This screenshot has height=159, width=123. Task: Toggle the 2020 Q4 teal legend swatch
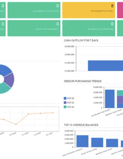click(x=65, y=107)
